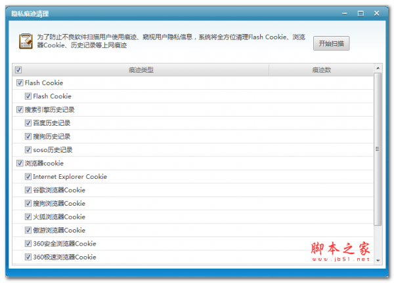Viewport: 394px width, 283px height.
Task: Uncheck 傲游浏览器Cookie checkbox
Action: 28,230
